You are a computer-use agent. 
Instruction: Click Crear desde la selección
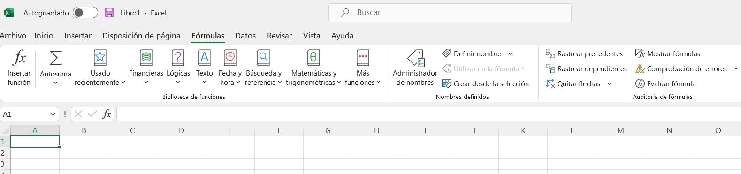485,83
